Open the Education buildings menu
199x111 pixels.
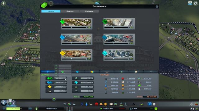point(111,104)
